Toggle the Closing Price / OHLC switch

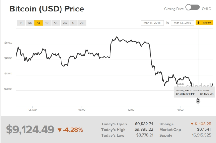point(192,7)
